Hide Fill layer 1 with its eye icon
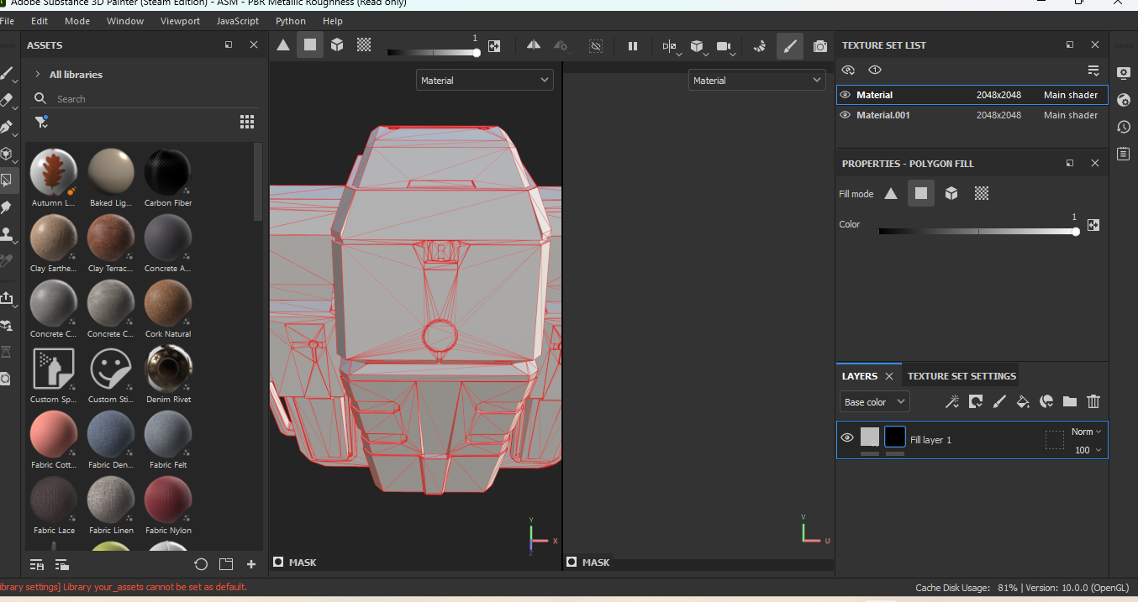This screenshot has height=602, width=1138. [847, 439]
